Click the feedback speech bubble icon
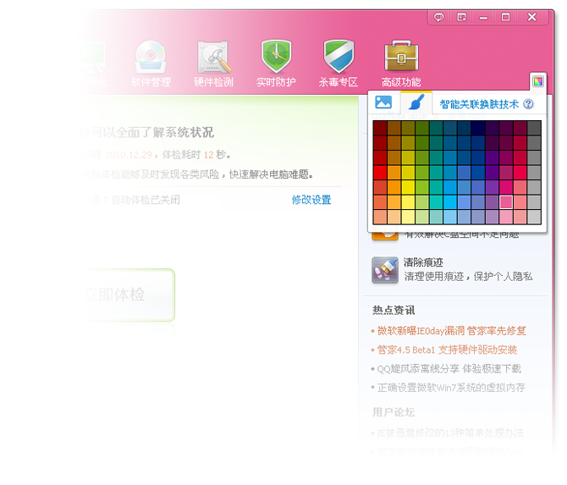This screenshot has height=485, width=567. tap(438, 17)
